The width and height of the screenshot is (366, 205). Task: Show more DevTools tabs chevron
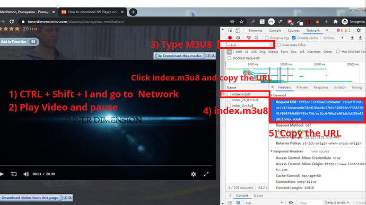pos(327,30)
